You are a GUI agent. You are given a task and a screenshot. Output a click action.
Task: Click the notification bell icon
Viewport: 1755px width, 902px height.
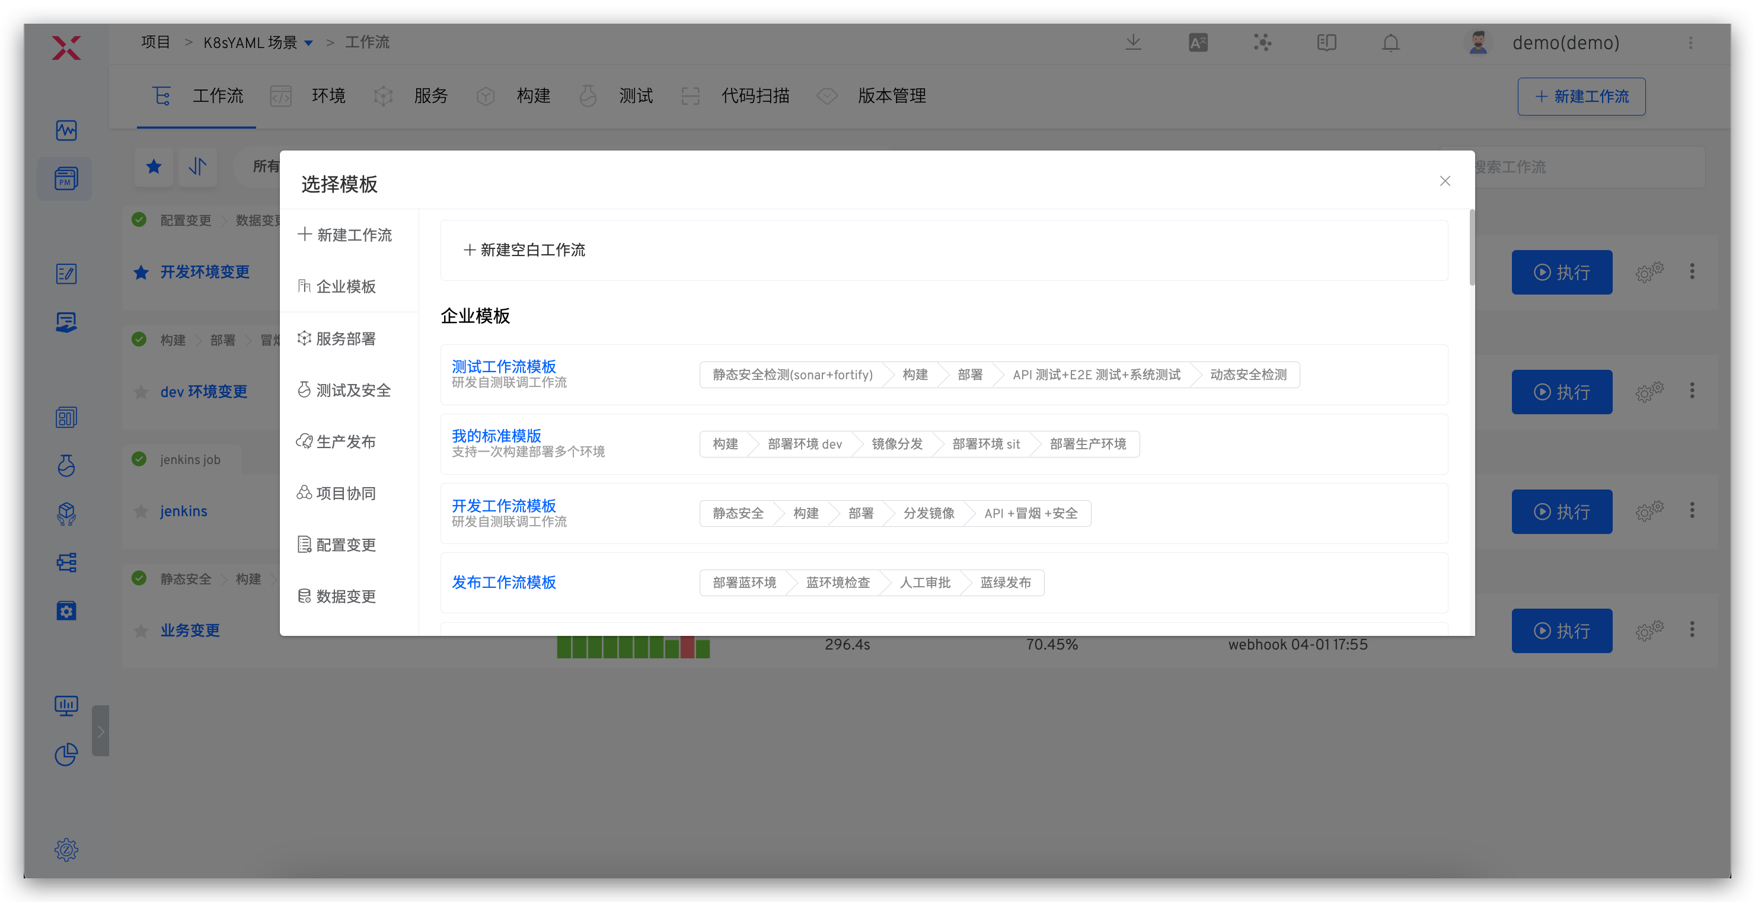pyautogui.click(x=1390, y=43)
